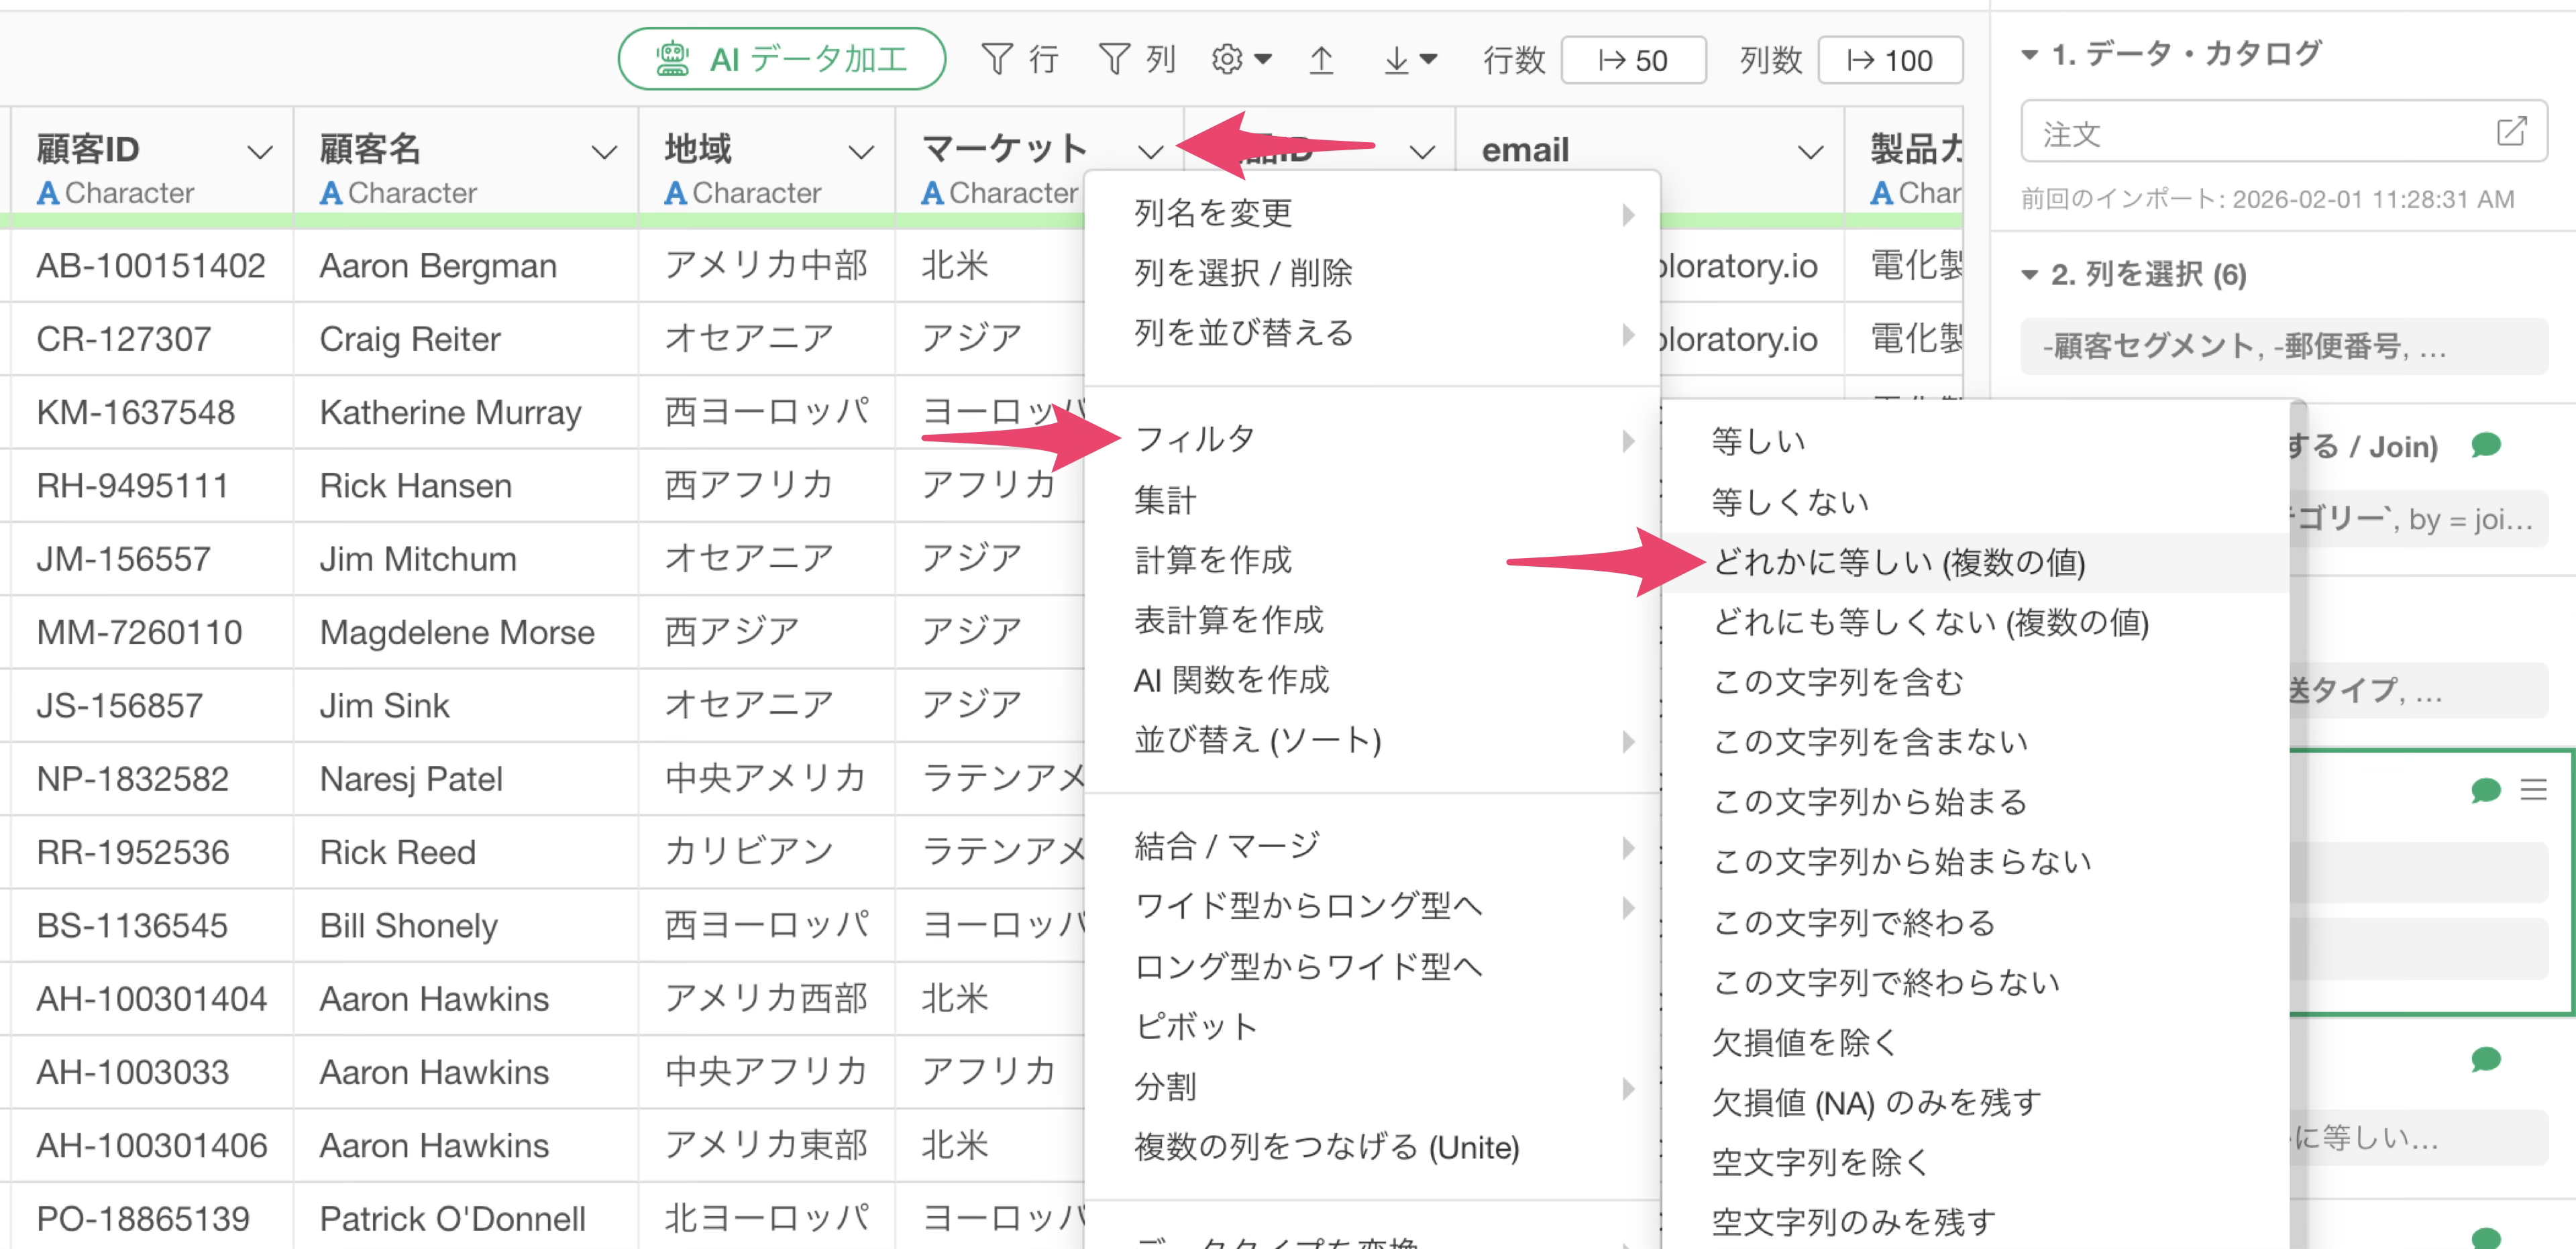Select どれかに等しい (複数の値) filter option

pyautogui.click(x=1898, y=562)
